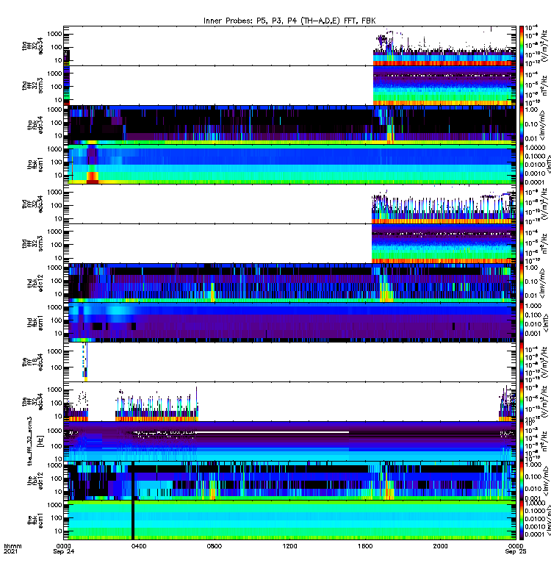Click the "the_fff_32_scm3" axis label
Viewport: 551px width, 588px height.
tap(30, 442)
